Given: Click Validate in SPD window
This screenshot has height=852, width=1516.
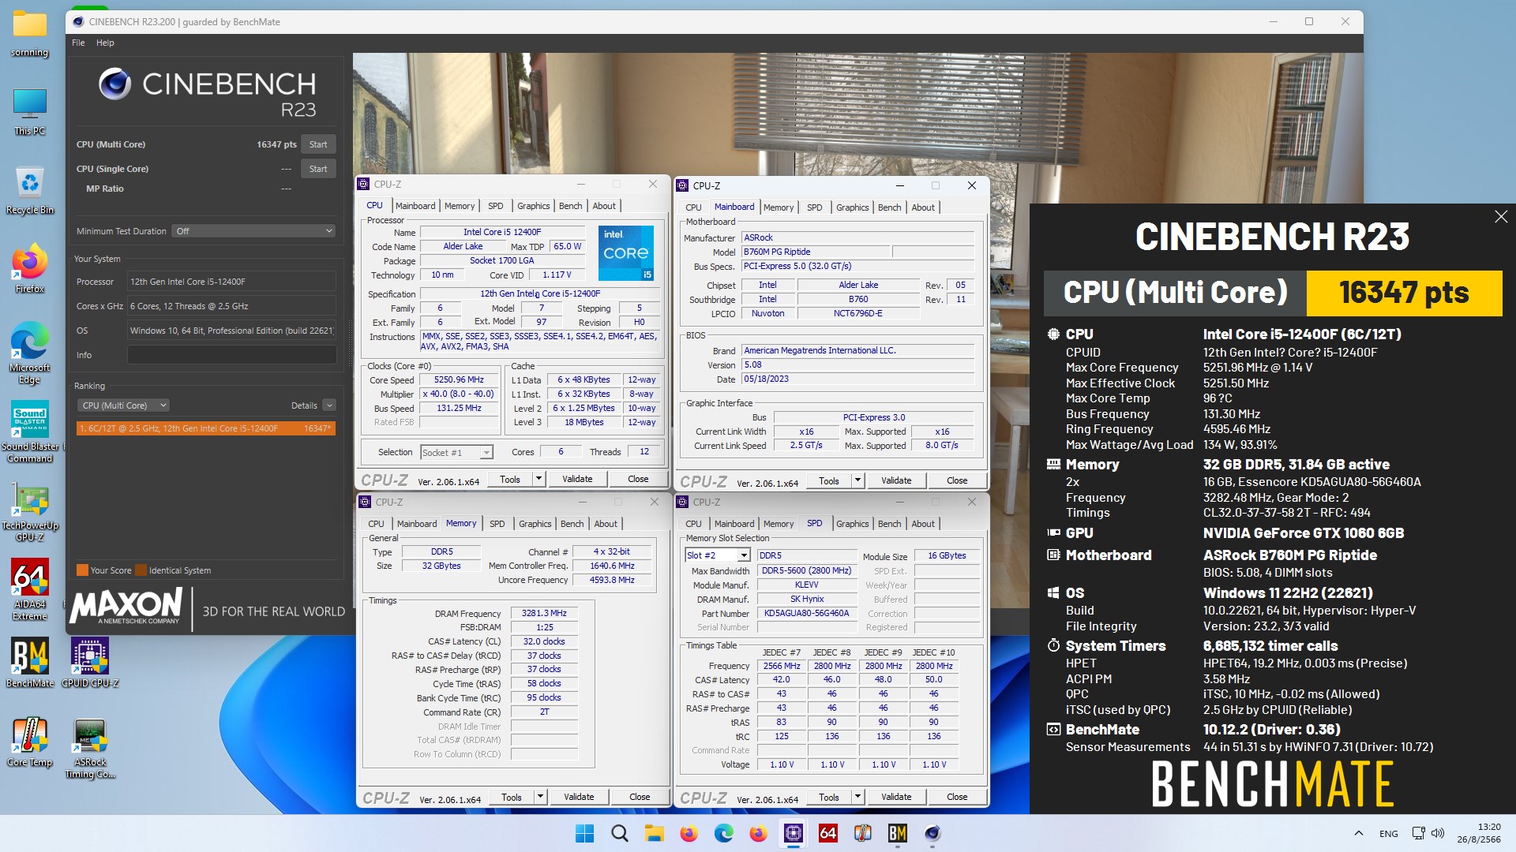Looking at the screenshot, I should (x=896, y=797).
